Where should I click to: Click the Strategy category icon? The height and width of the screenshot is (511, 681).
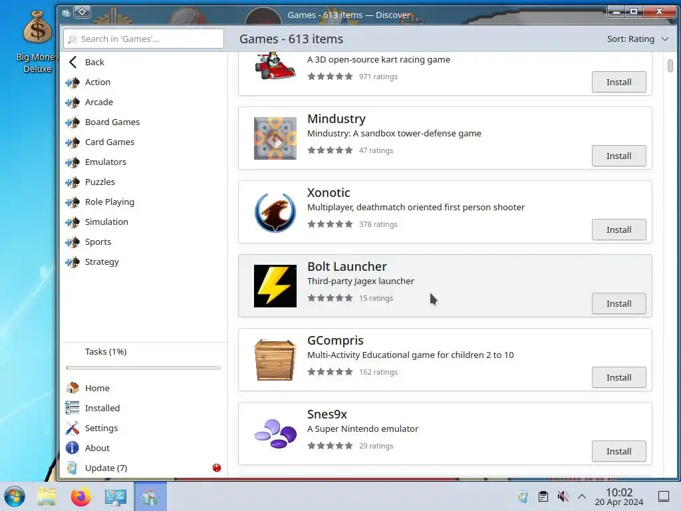[72, 262]
